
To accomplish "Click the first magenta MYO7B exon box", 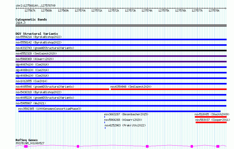I will point(26,146).
